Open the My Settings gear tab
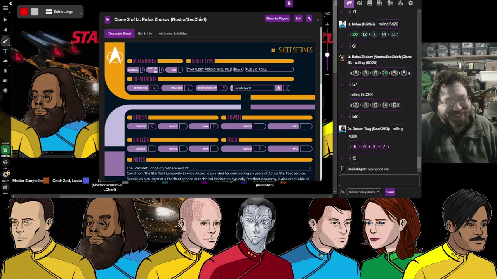Viewport: 497px width, 279px height. click(410, 3)
